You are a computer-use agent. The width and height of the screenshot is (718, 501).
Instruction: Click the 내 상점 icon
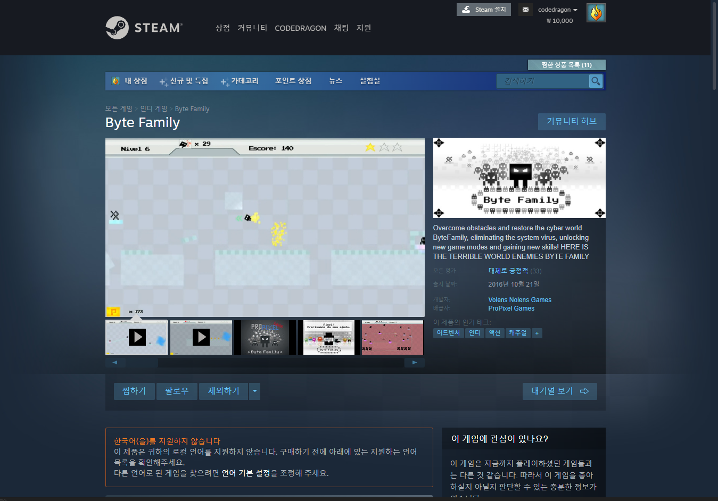pyautogui.click(x=115, y=81)
